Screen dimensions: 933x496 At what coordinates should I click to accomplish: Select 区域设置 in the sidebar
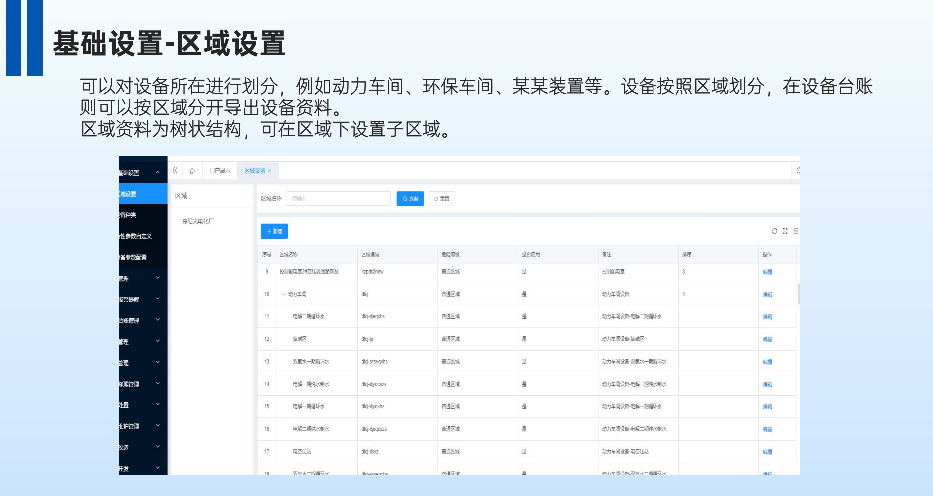tap(143, 194)
